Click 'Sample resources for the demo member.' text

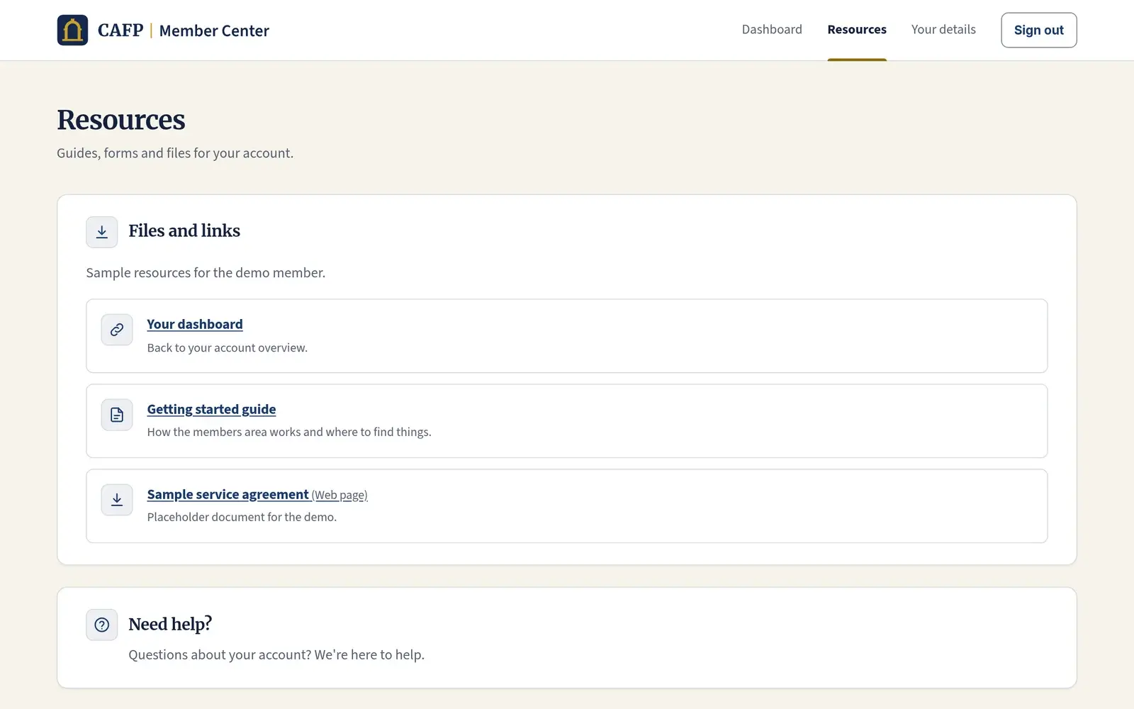(x=206, y=273)
